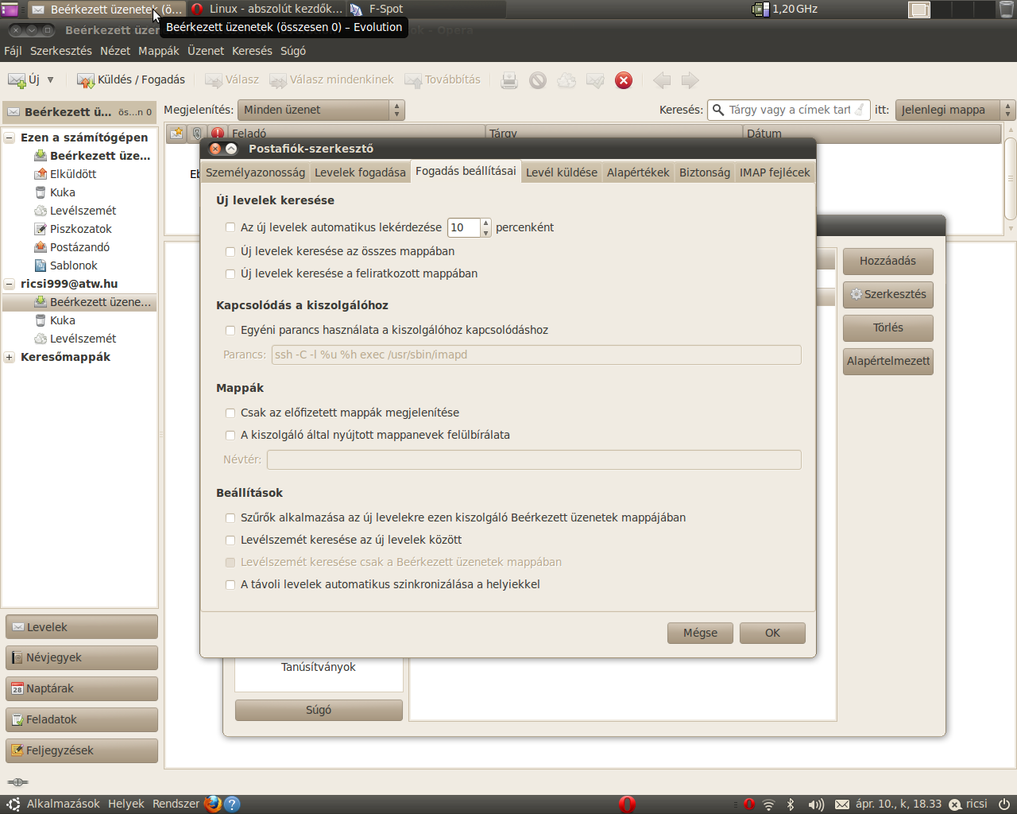
Task: Switch to Biztonság tab
Action: [705, 172]
